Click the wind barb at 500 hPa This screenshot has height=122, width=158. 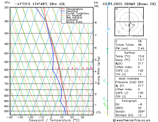108,51
